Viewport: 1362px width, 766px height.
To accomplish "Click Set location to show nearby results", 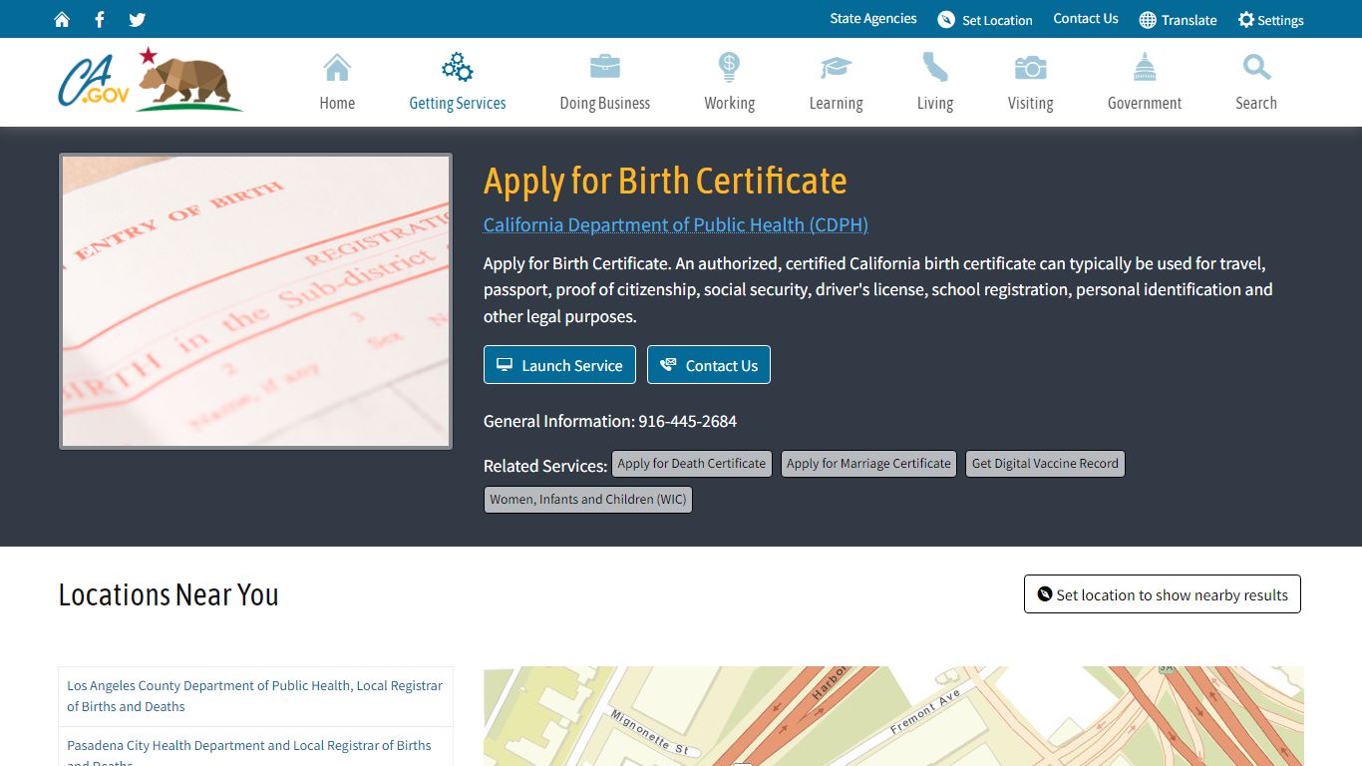I will (x=1163, y=594).
